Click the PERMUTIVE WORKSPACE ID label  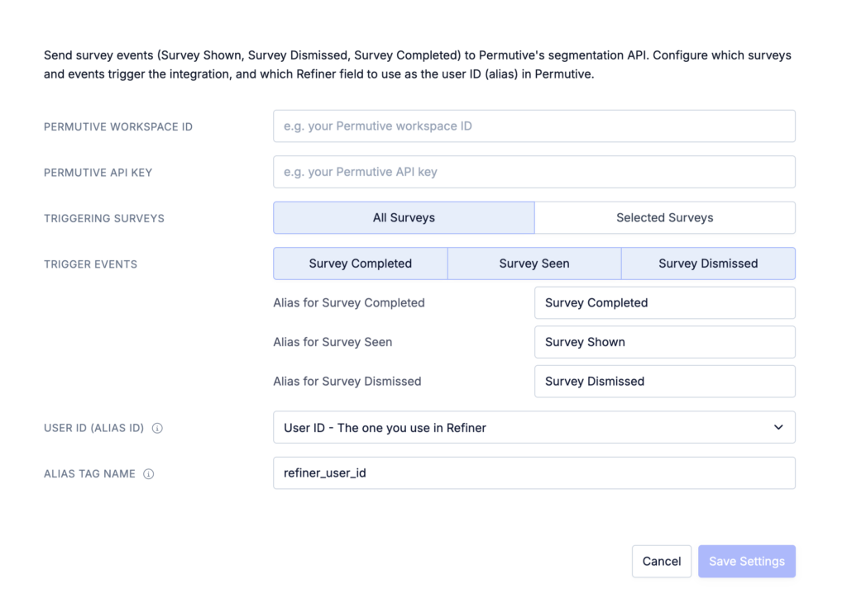(x=118, y=126)
